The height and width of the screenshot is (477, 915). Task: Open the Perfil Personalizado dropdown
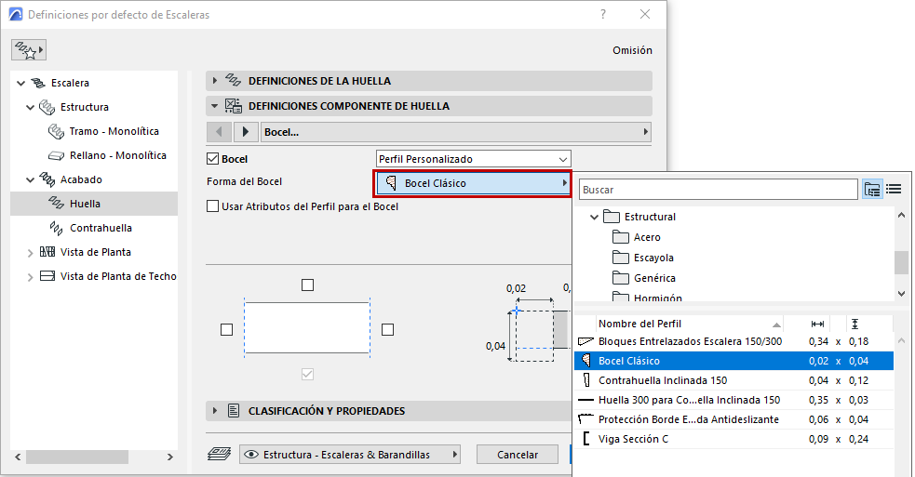(x=473, y=159)
